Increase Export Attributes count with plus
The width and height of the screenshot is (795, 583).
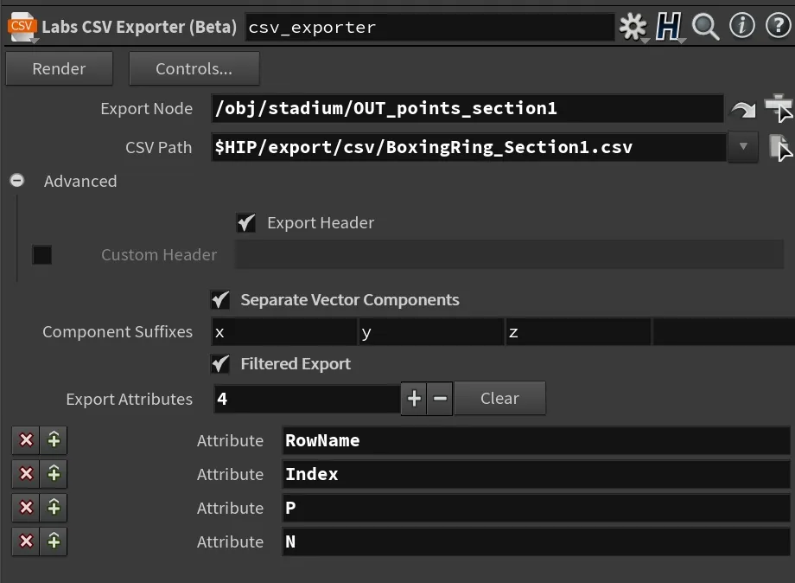pyautogui.click(x=414, y=398)
